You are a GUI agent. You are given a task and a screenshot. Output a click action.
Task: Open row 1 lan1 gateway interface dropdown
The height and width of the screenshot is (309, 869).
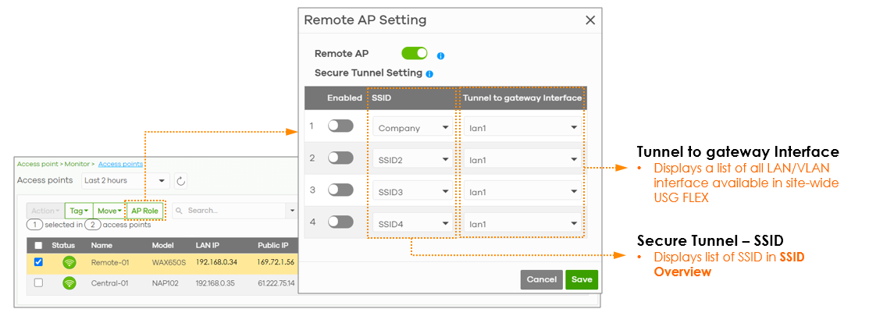522,128
